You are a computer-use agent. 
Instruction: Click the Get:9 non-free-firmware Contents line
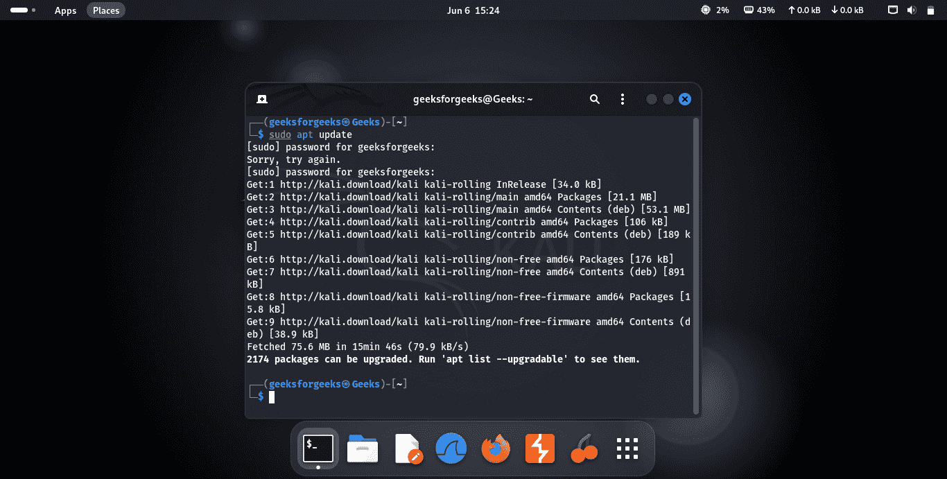(469, 328)
